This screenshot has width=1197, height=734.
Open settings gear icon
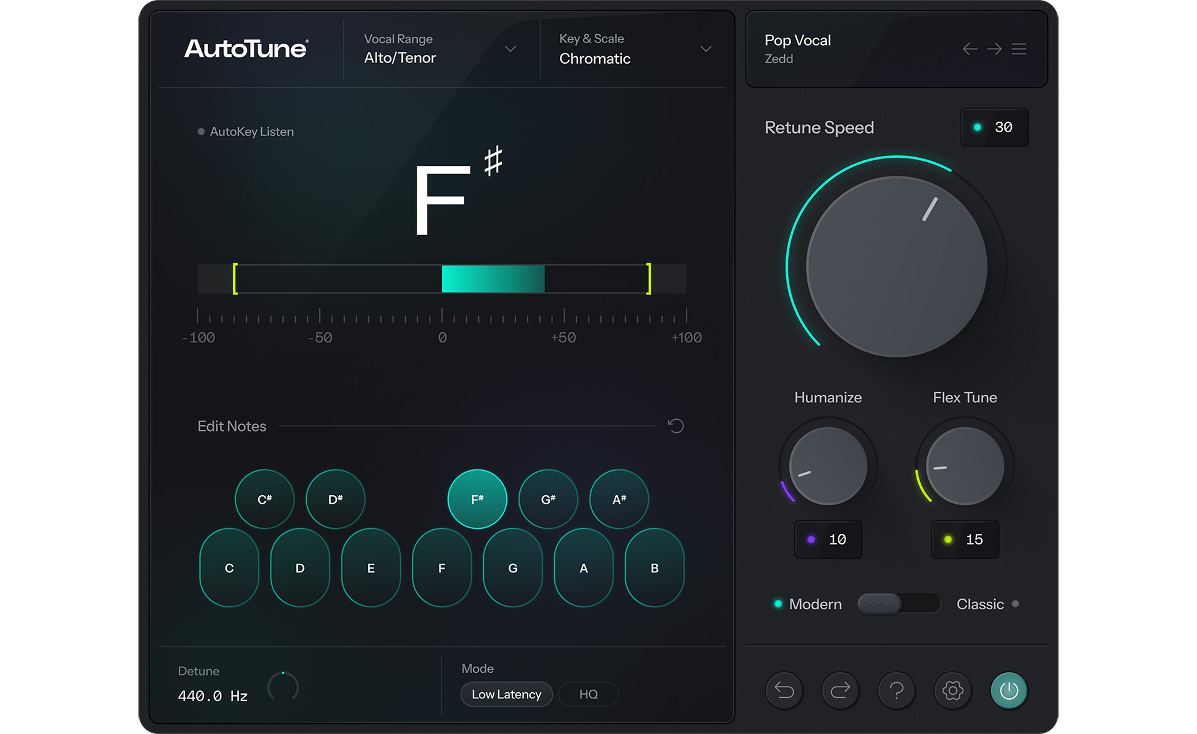pos(953,690)
